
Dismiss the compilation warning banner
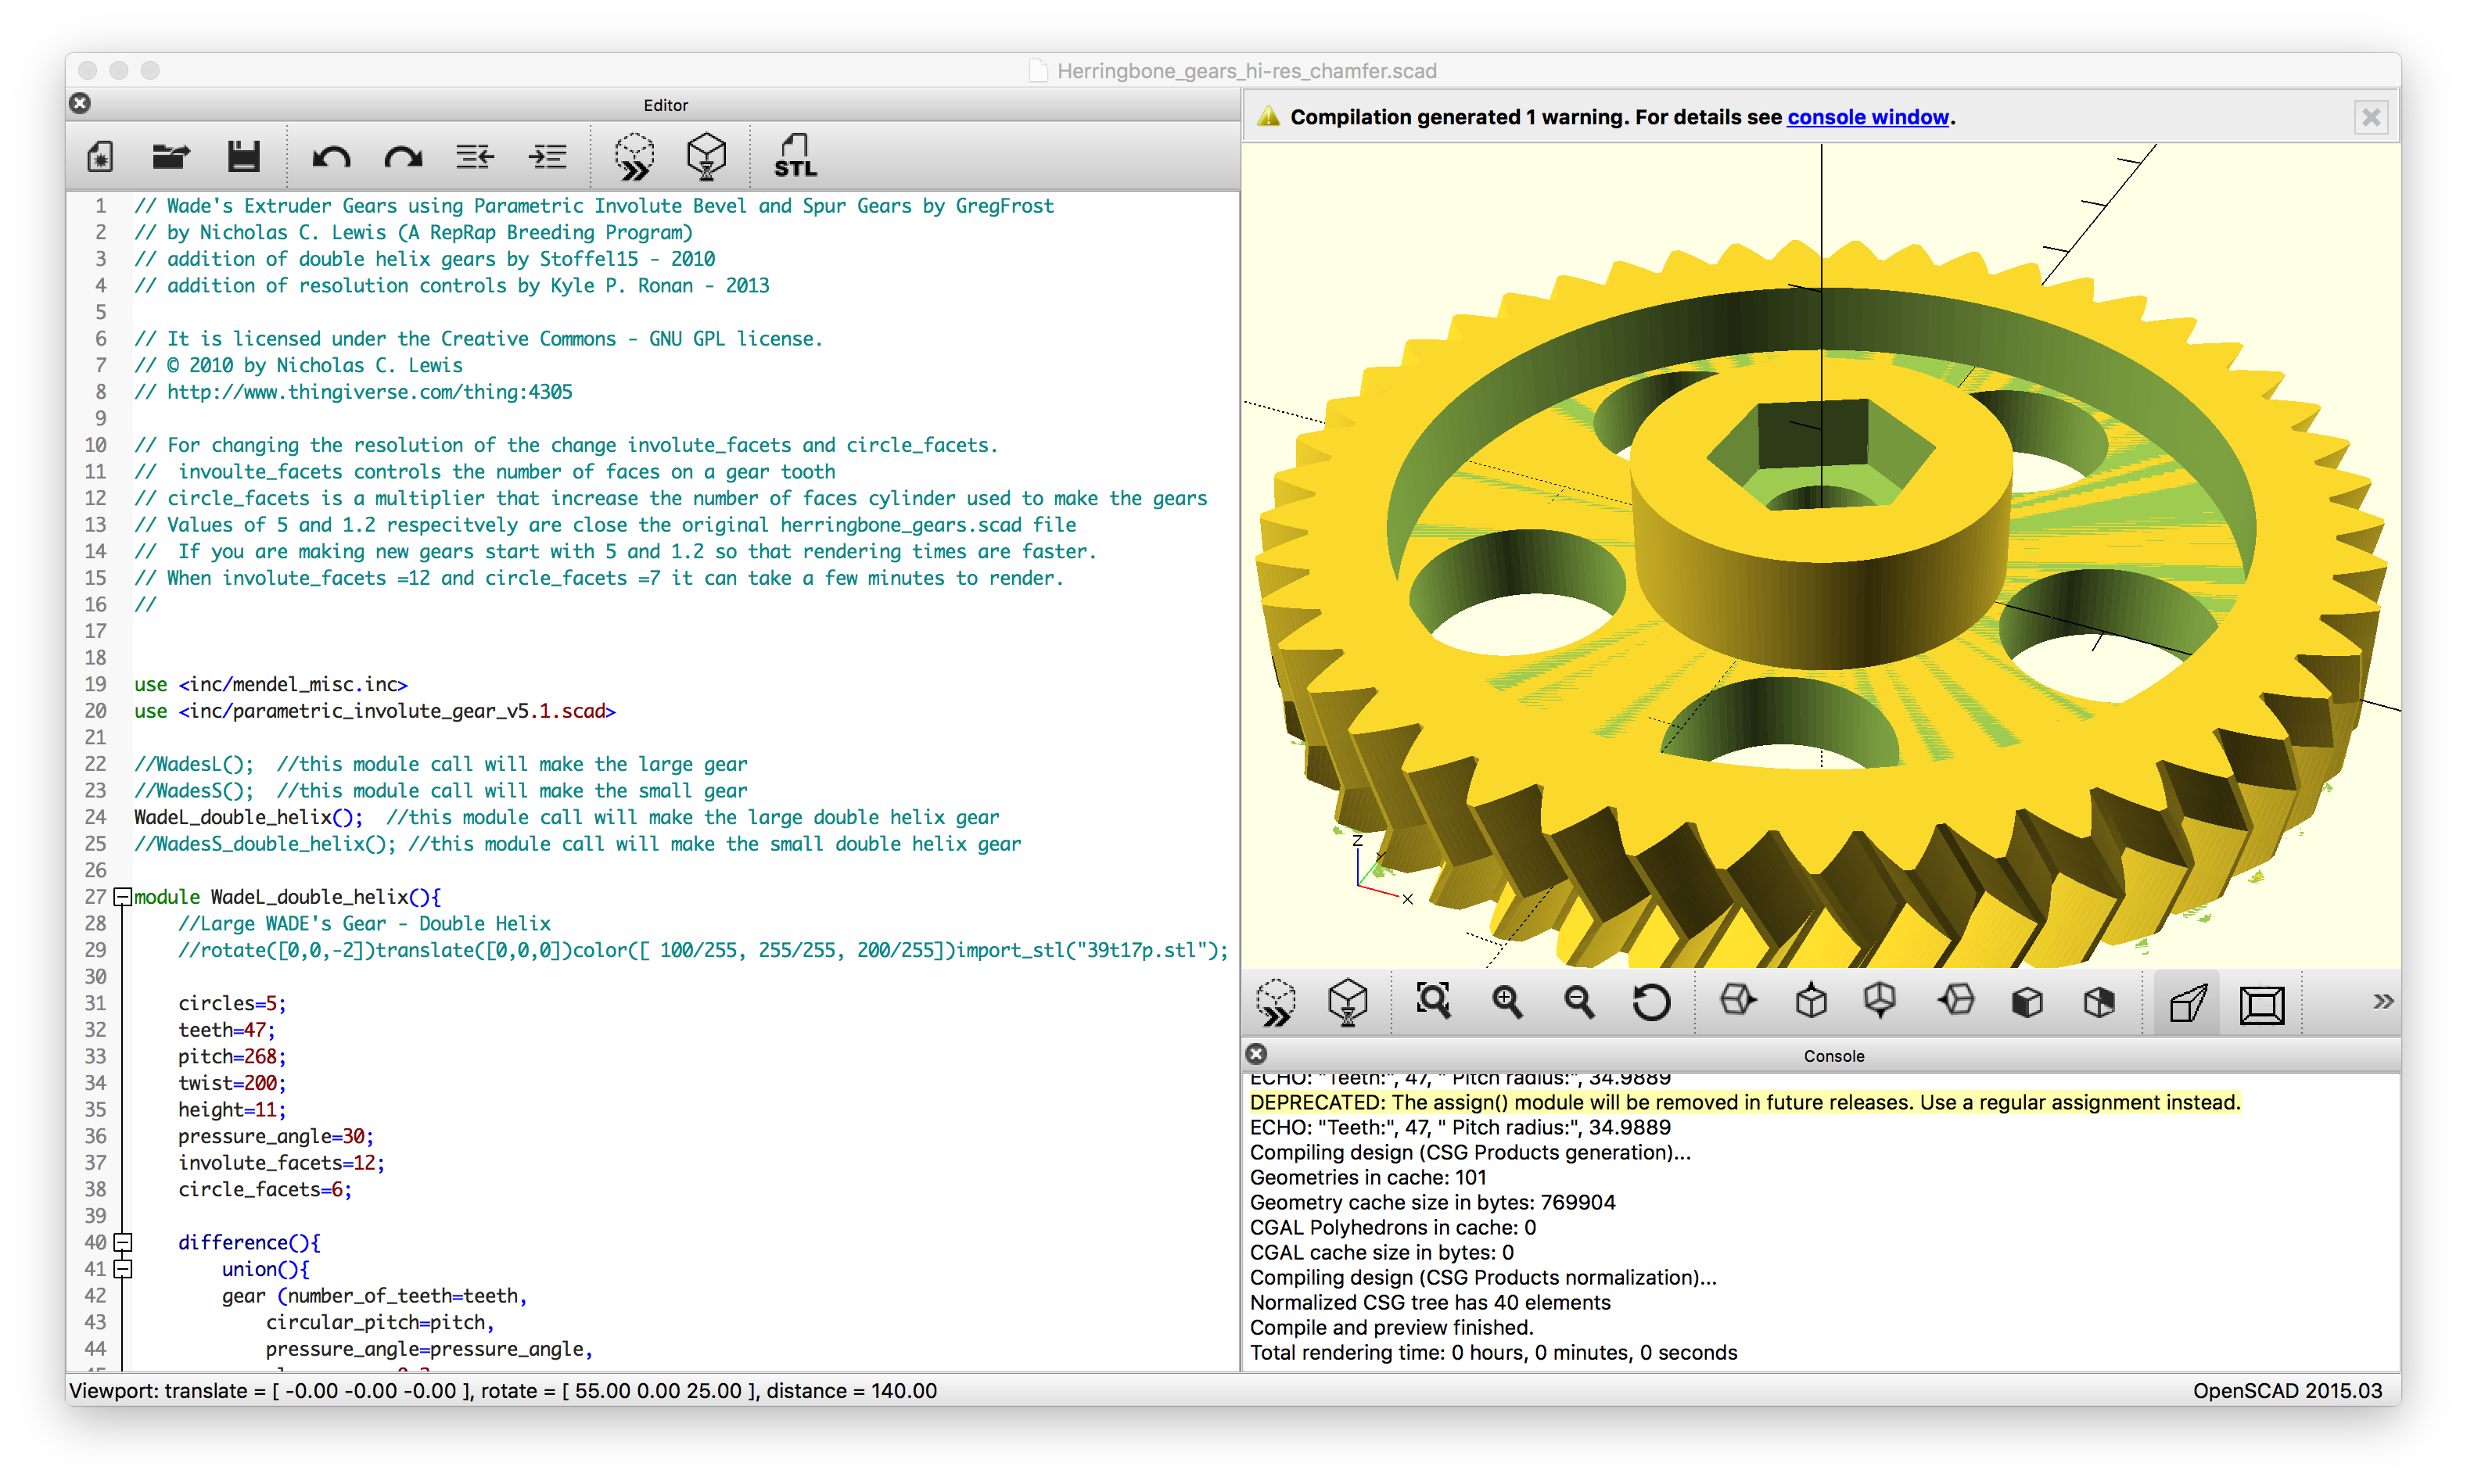click(x=2370, y=117)
